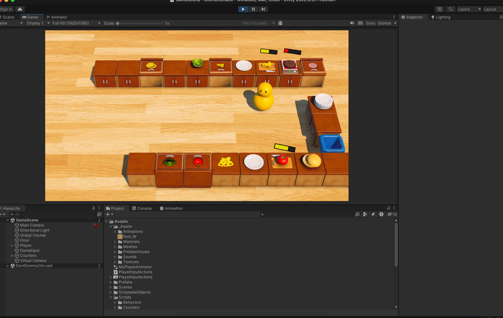Select the Global Volume object
Viewport: 503px width, 318px height.
click(x=33, y=235)
